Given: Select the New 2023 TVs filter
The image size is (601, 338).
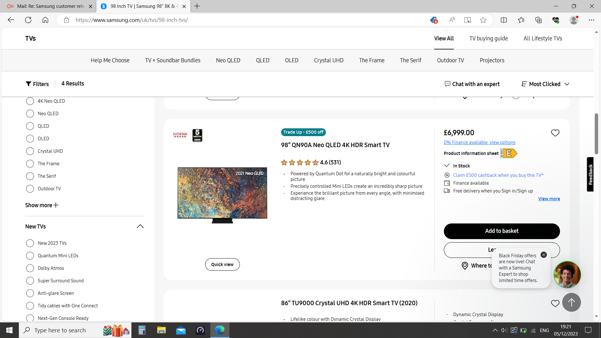Looking at the screenshot, I should (30, 243).
